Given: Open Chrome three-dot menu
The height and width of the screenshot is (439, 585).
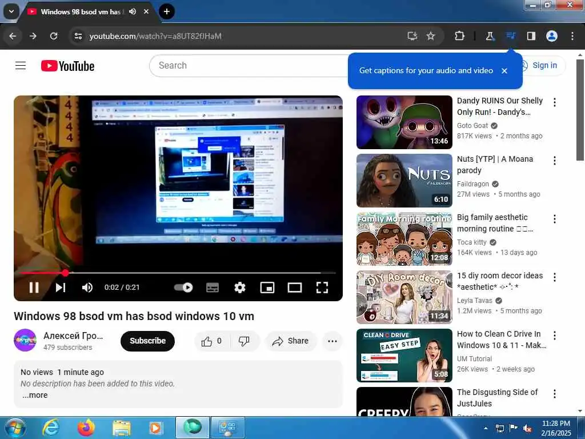Looking at the screenshot, I should 572,36.
